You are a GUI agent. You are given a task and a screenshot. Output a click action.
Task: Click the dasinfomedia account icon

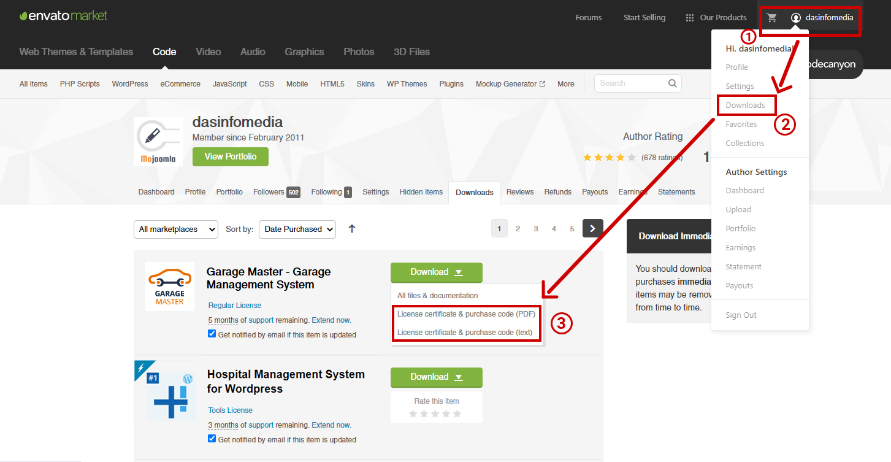pyautogui.click(x=795, y=18)
